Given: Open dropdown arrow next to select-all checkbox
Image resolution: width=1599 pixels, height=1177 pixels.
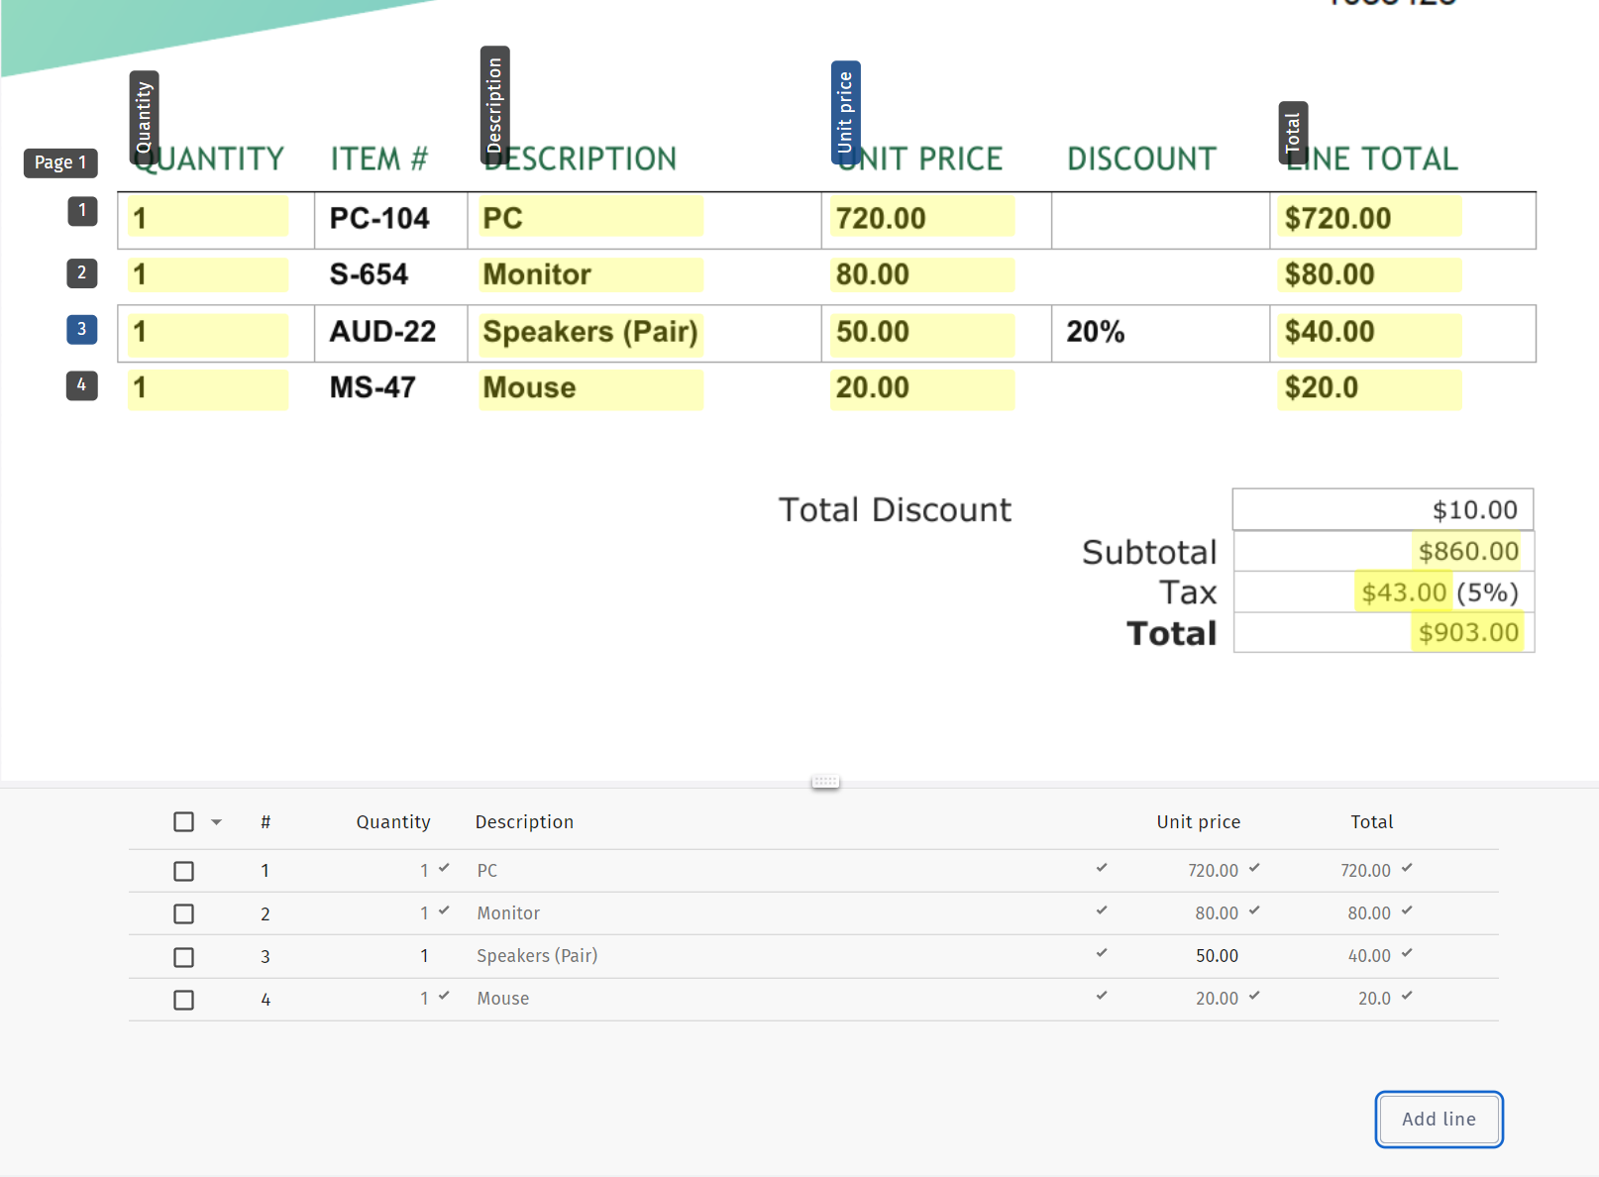Looking at the screenshot, I should click(216, 822).
